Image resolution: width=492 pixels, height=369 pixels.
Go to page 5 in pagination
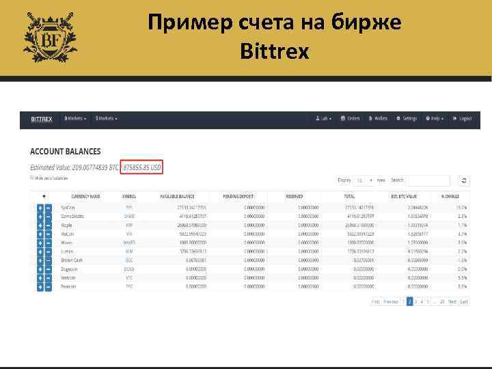(x=428, y=302)
